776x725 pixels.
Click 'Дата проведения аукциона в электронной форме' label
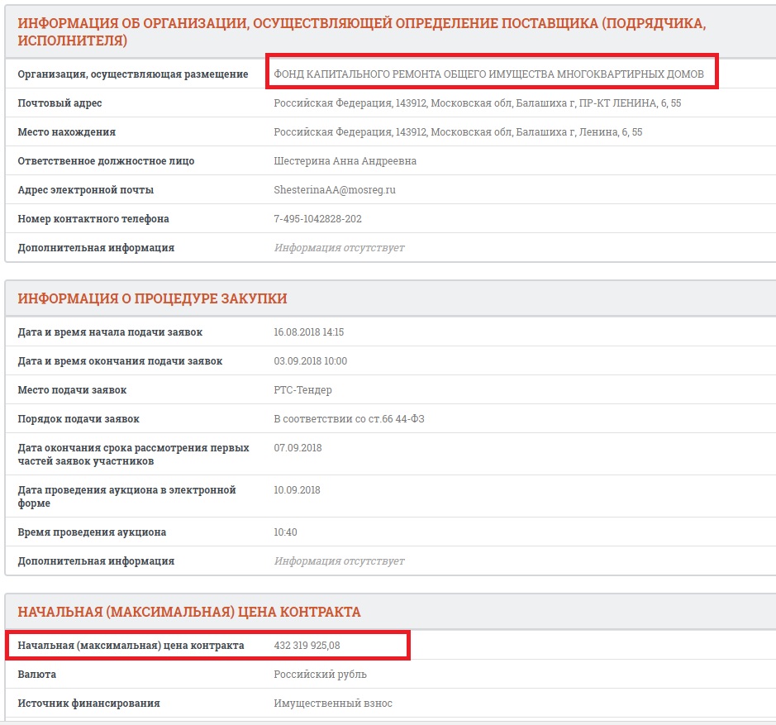(126, 497)
